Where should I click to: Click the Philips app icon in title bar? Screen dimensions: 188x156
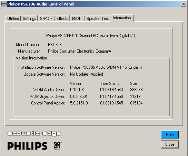point(4,4)
